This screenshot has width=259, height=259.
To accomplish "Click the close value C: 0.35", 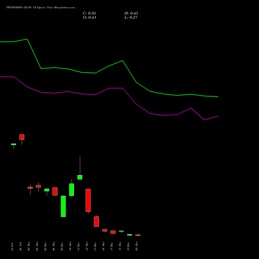I will click(x=90, y=13).
